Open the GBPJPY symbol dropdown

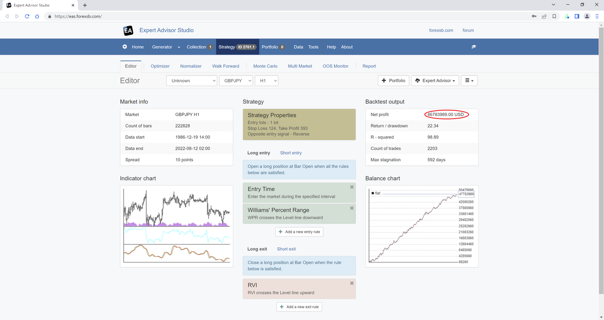[236, 81]
